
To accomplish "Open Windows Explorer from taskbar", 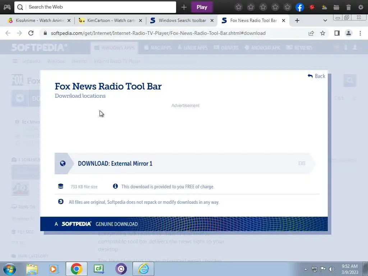I will pyautogui.click(x=32, y=269).
